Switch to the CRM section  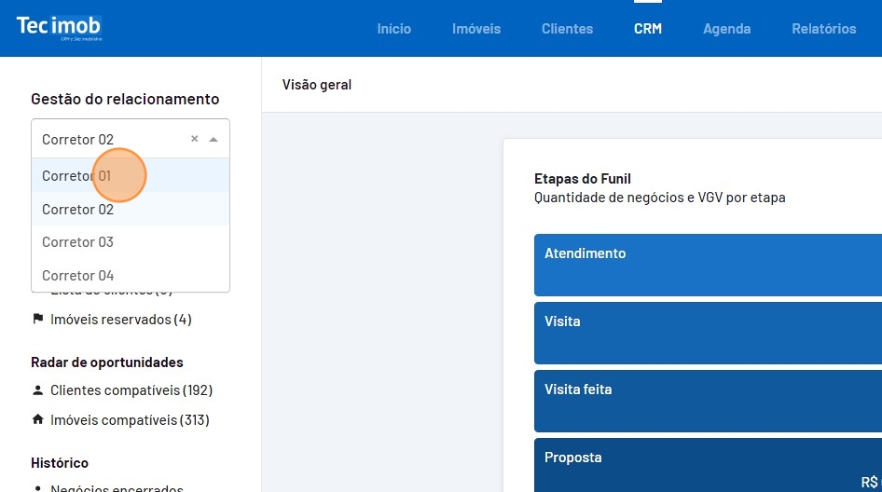[647, 29]
